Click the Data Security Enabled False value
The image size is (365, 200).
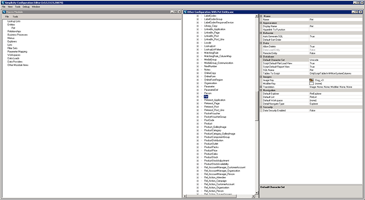pyautogui.click(x=336, y=111)
